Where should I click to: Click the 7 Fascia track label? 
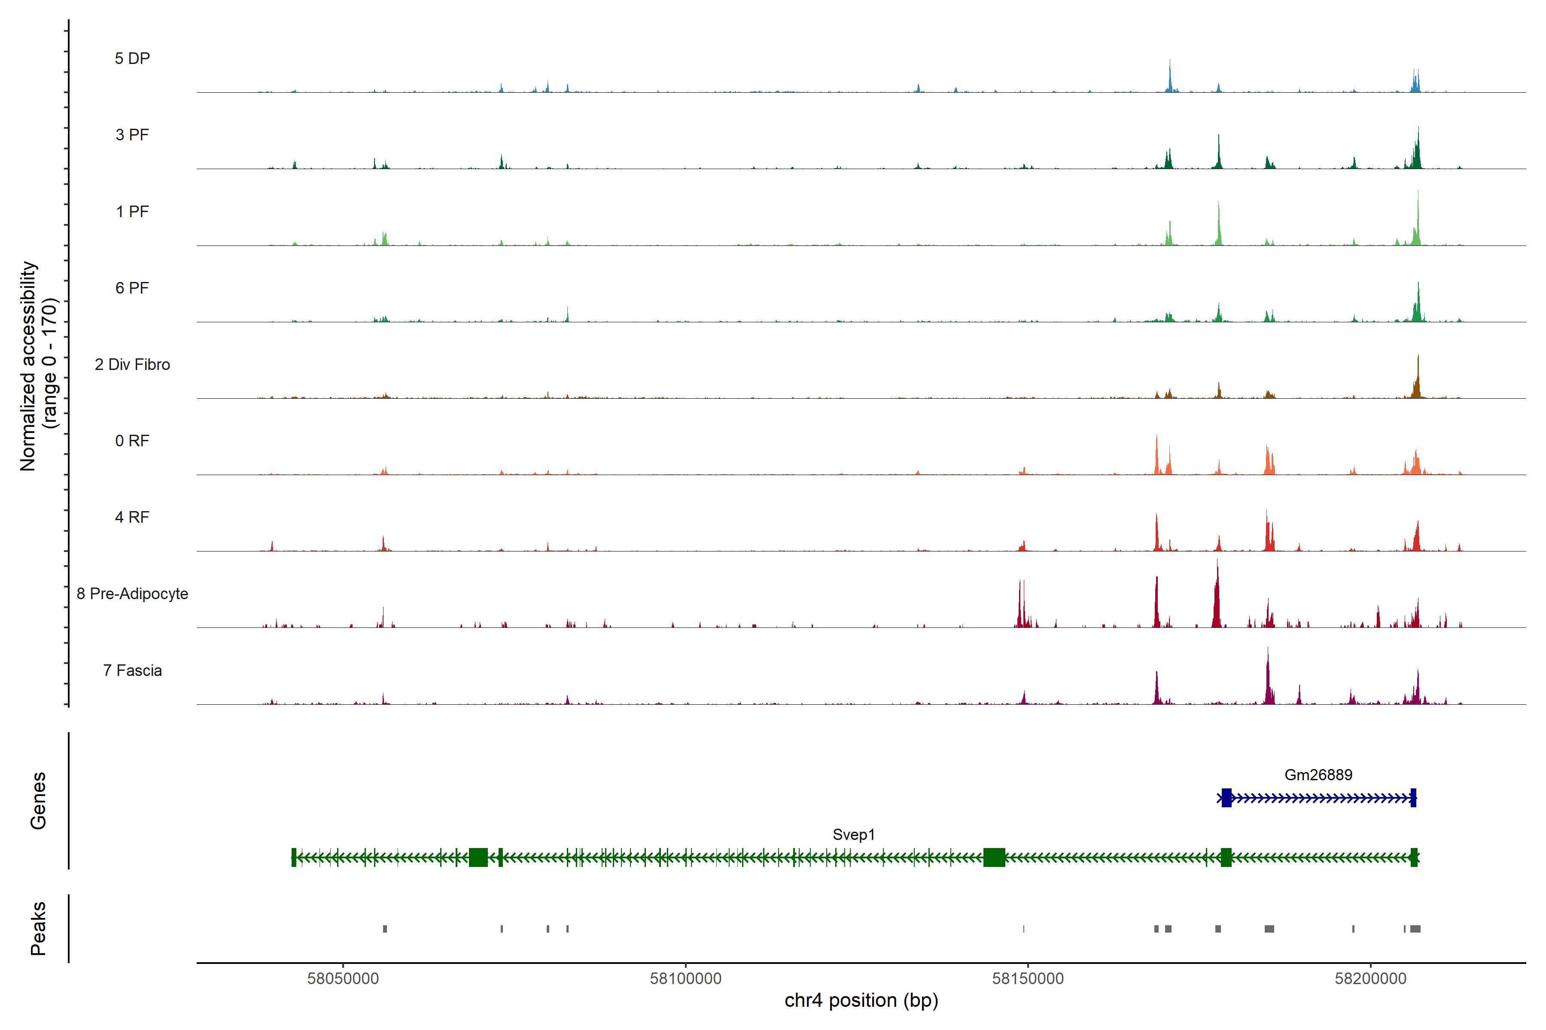[x=132, y=670]
